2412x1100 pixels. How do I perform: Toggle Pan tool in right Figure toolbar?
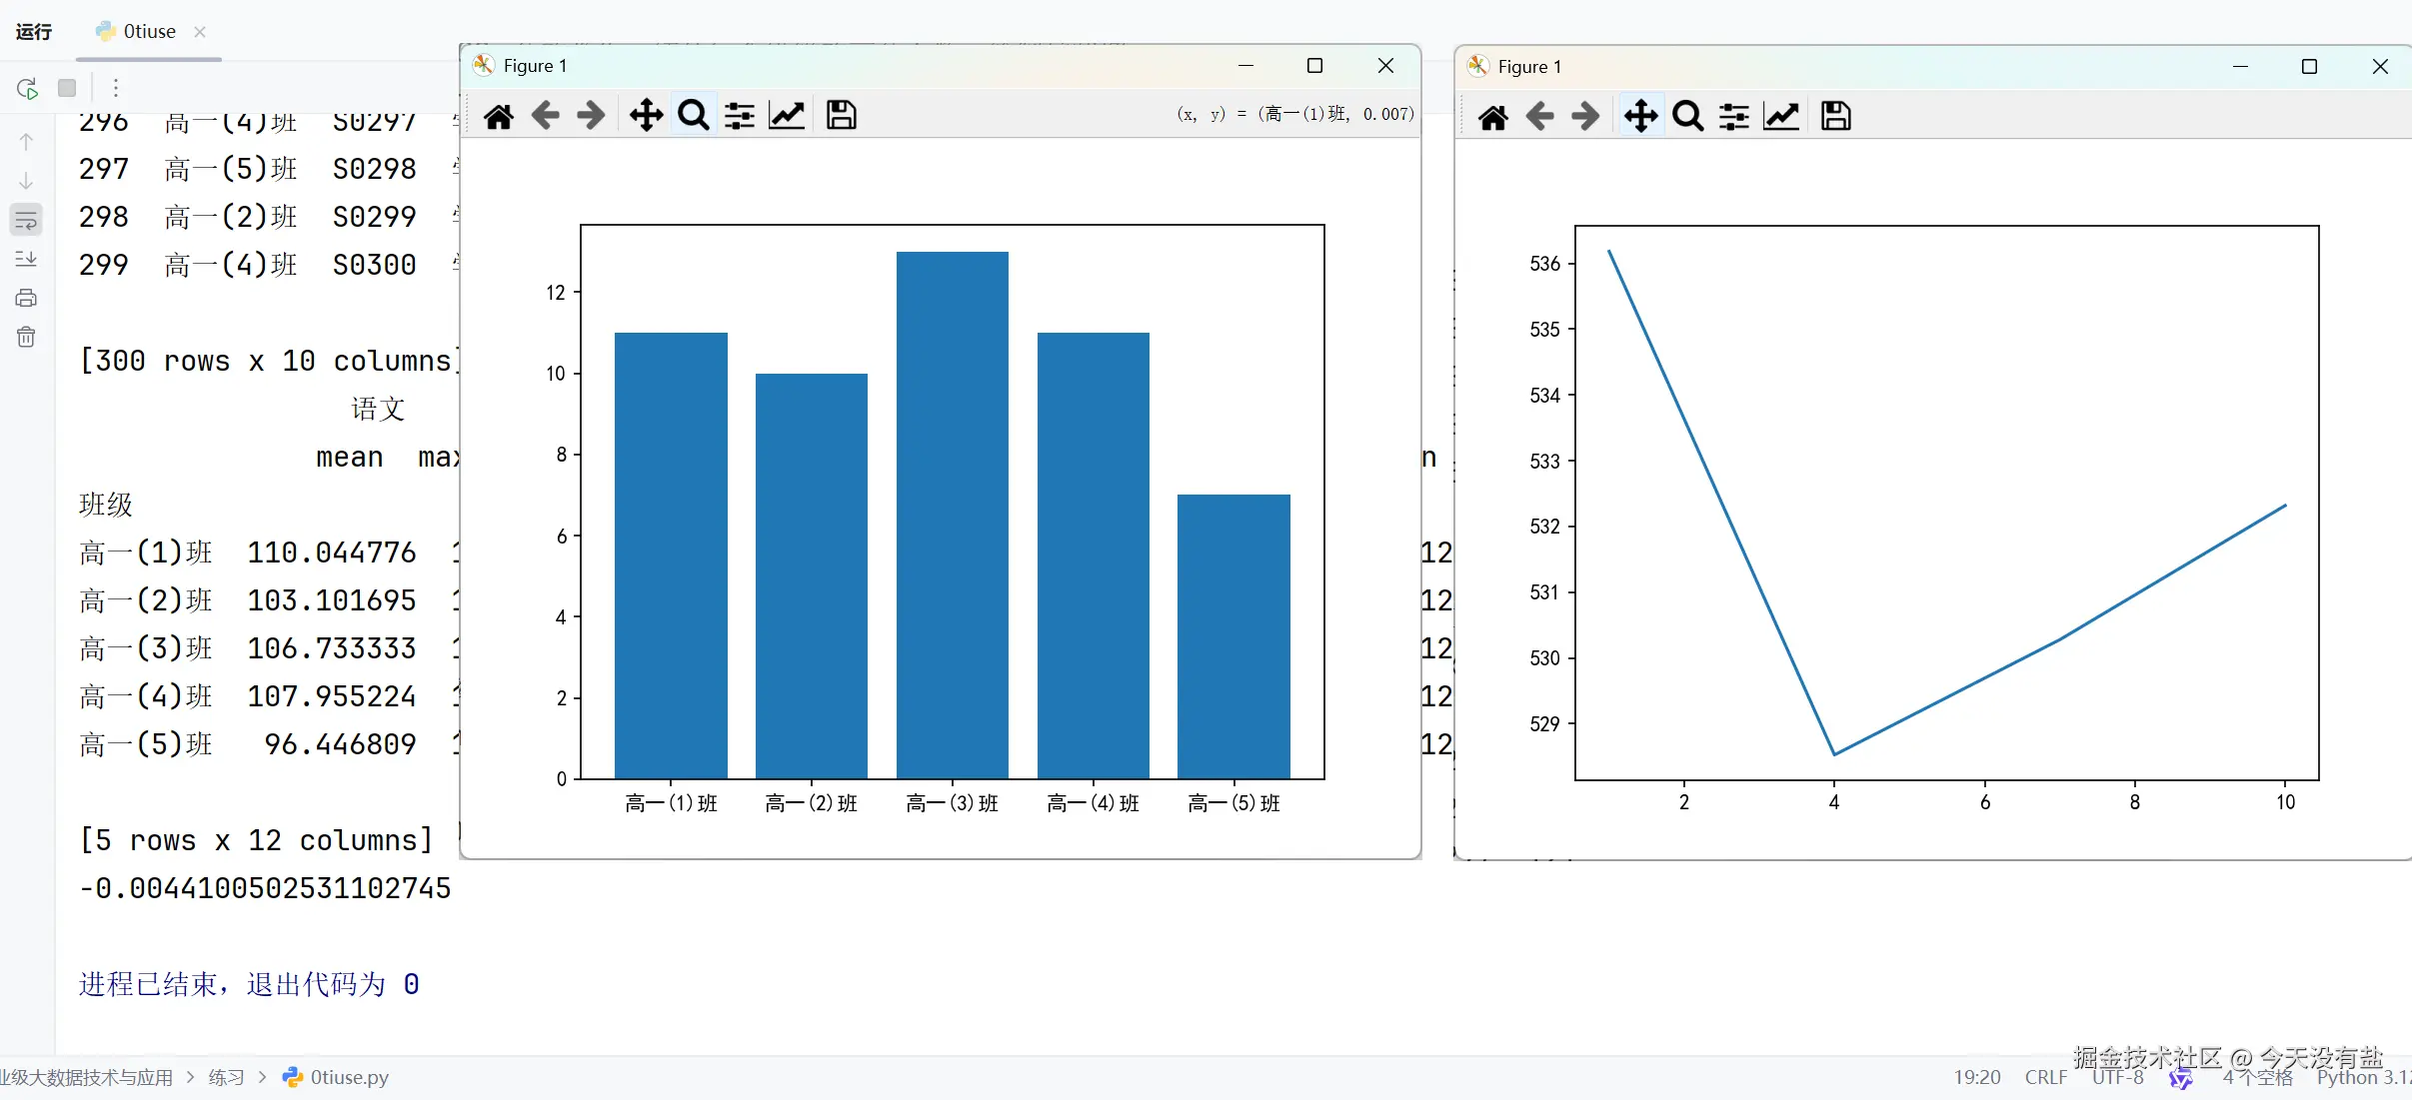(x=1640, y=117)
